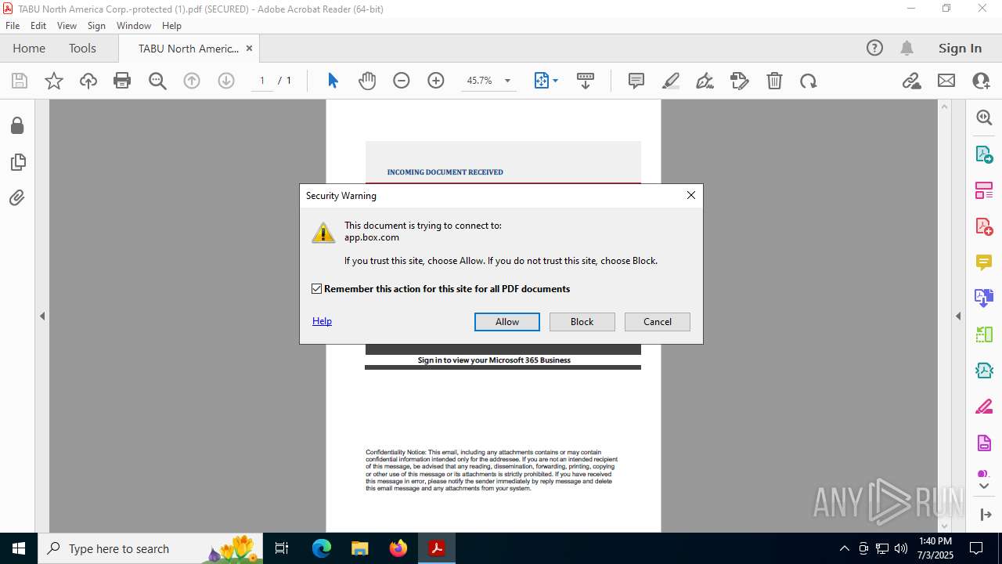1002x564 pixels.
Task: Click the Cancel button
Action: (658, 322)
